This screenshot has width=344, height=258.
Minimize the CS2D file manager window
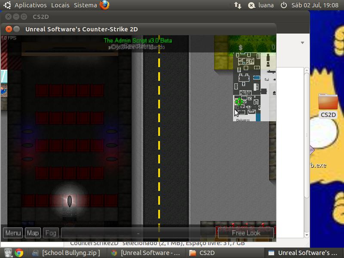click(x=16, y=17)
